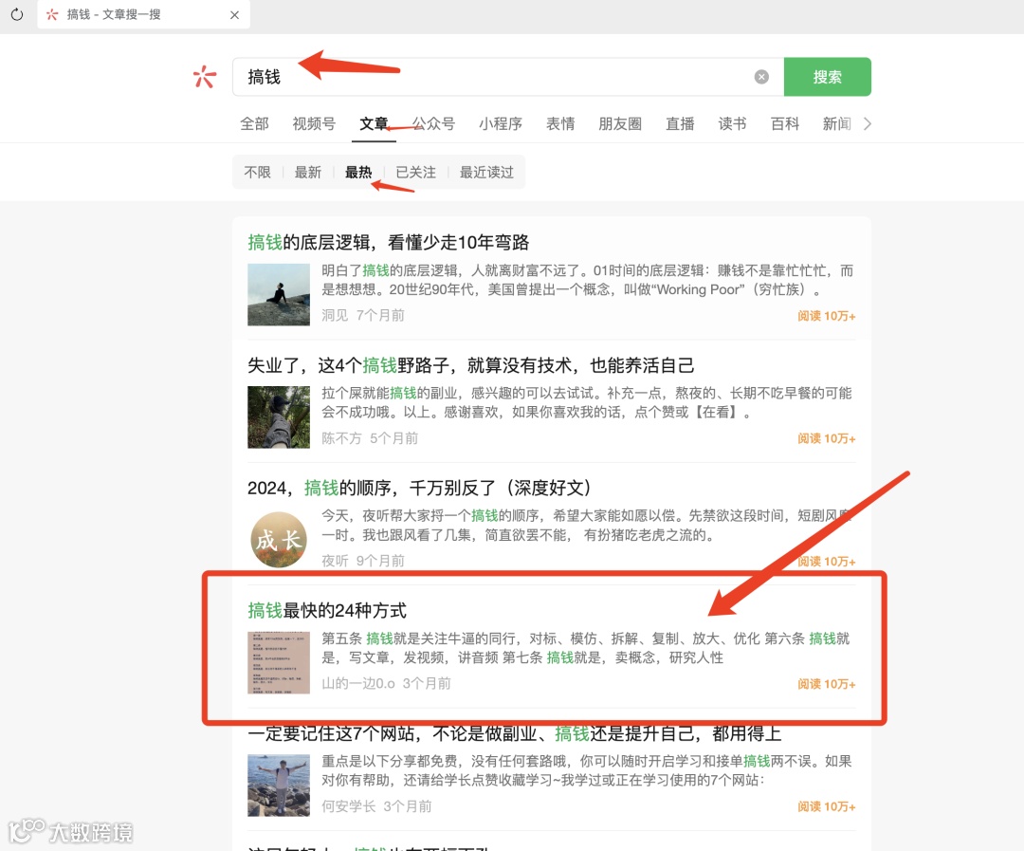
Task: Open the shoe-in-forest article thumbnail
Action: pos(278,417)
